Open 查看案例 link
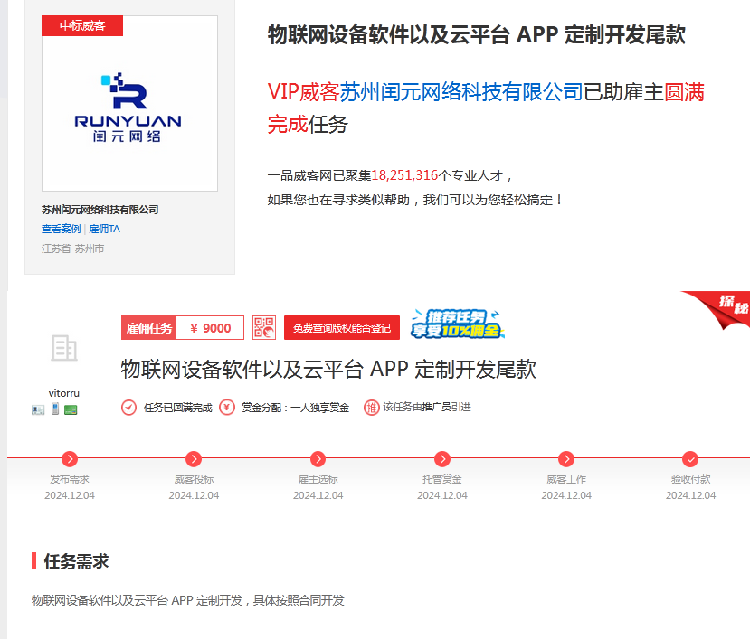 61,229
